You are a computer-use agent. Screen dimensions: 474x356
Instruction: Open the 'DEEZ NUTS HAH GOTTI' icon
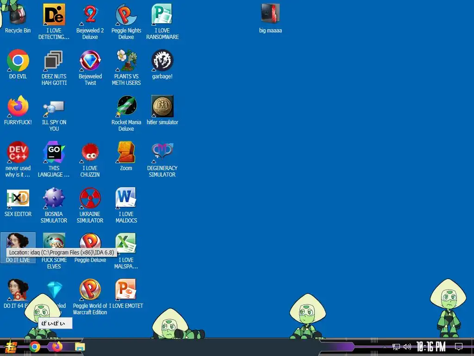(x=54, y=67)
